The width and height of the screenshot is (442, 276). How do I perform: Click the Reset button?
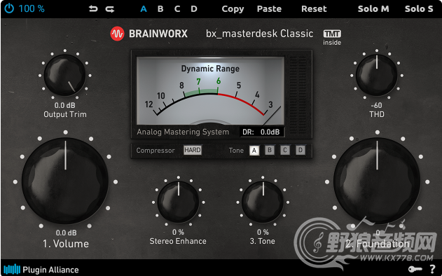[314, 9]
